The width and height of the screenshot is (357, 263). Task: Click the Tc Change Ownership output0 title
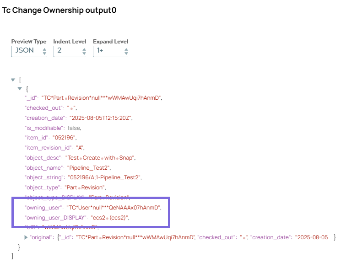pyautogui.click(x=59, y=10)
